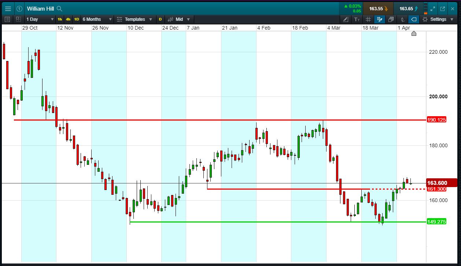Viewport: 461px width, 266px height.
Task: Click the 1 Apr date label
Action: 404,28
